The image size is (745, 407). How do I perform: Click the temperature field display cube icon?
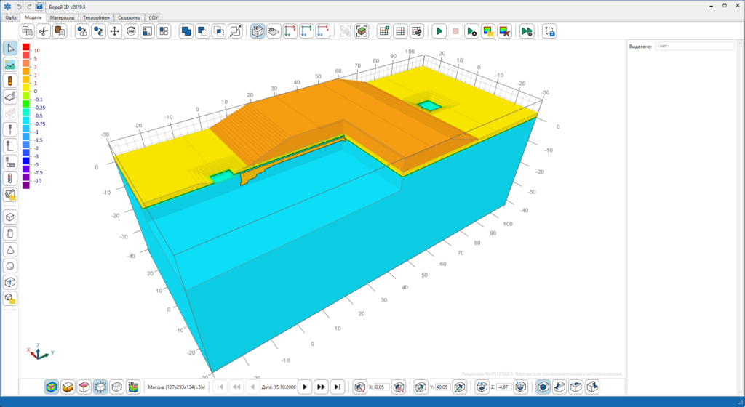[52, 387]
